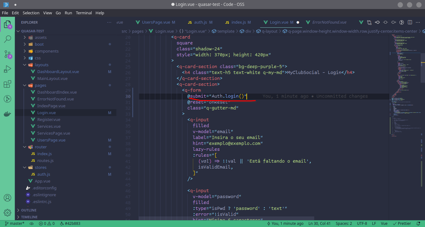Open the Search view in the activity bar
The width and height of the screenshot is (425, 227).
tap(7, 39)
